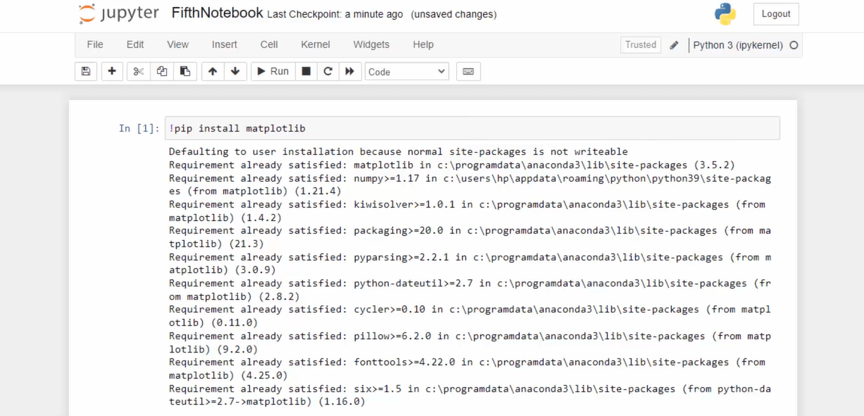Viewport: 864px width, 416px height.
Task: Copy the selected cell with copy icon
Action: pyautogui.click(x=161, y=71)
